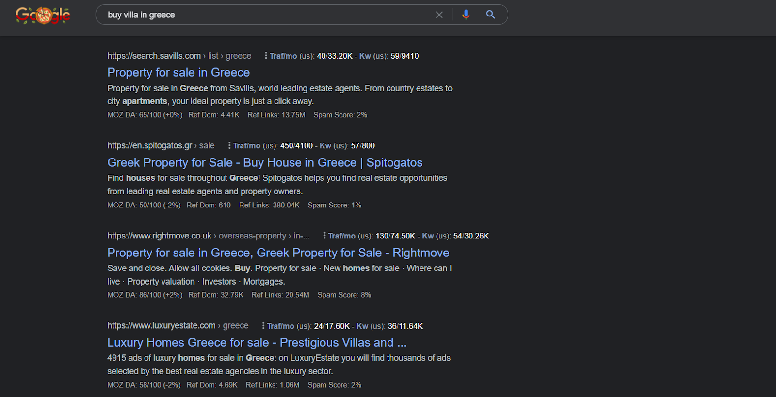Image resolution: width=776 pixels, height=397 pixels.
Task: Click the https://en.spitogatos.gr URL breadcrumb
Action: [x=161, y=145]
